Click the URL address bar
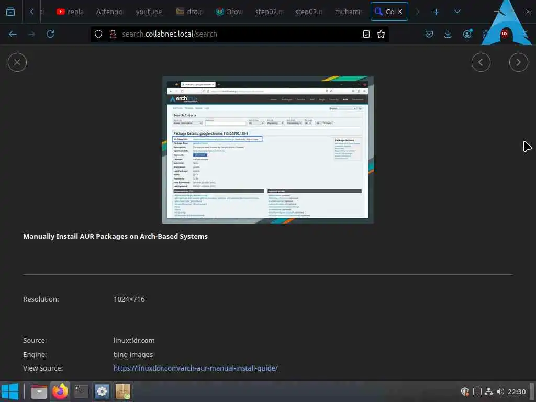Image resolution: width=536 pixels, height=402 pixels. pos(239,34)
